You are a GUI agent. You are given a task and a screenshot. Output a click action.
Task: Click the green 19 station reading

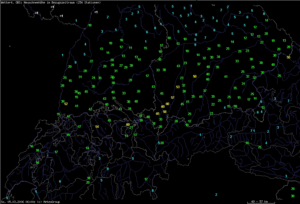coord(273,41)
